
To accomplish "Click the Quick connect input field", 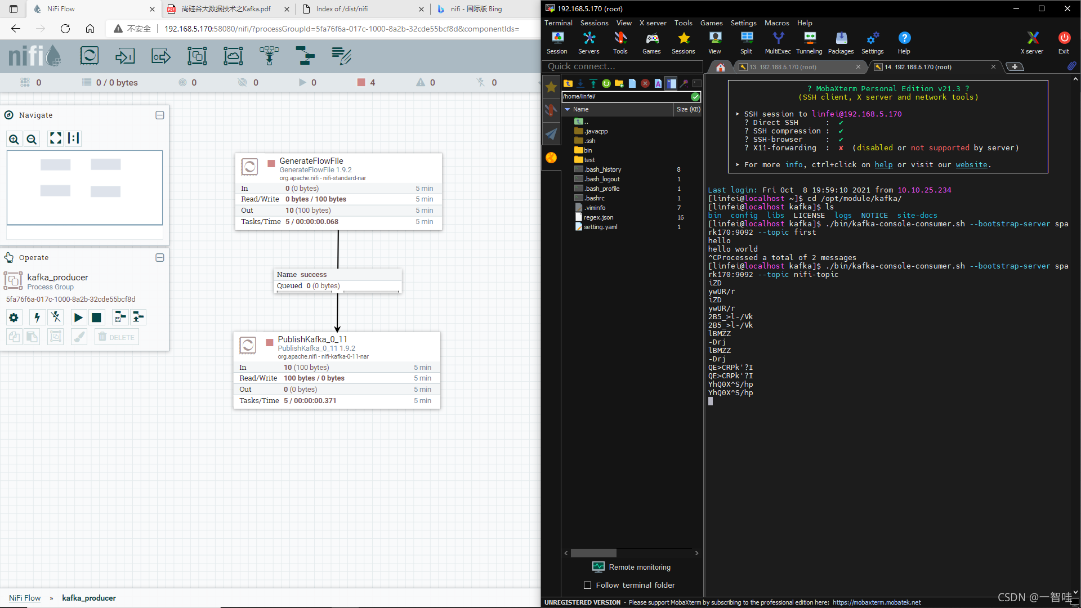I will [x=622, y=66].
